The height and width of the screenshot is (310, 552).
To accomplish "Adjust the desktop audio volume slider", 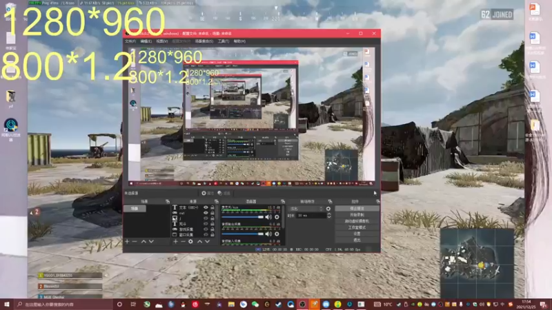I will [242, 234].
